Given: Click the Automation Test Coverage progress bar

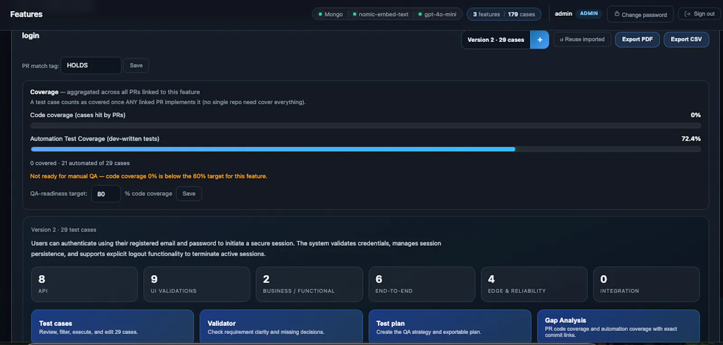Looking at the screenshot, I should click(x=366, y=149).
